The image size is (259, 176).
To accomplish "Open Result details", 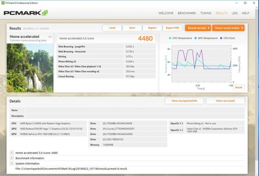I will (x=198, y=28).
